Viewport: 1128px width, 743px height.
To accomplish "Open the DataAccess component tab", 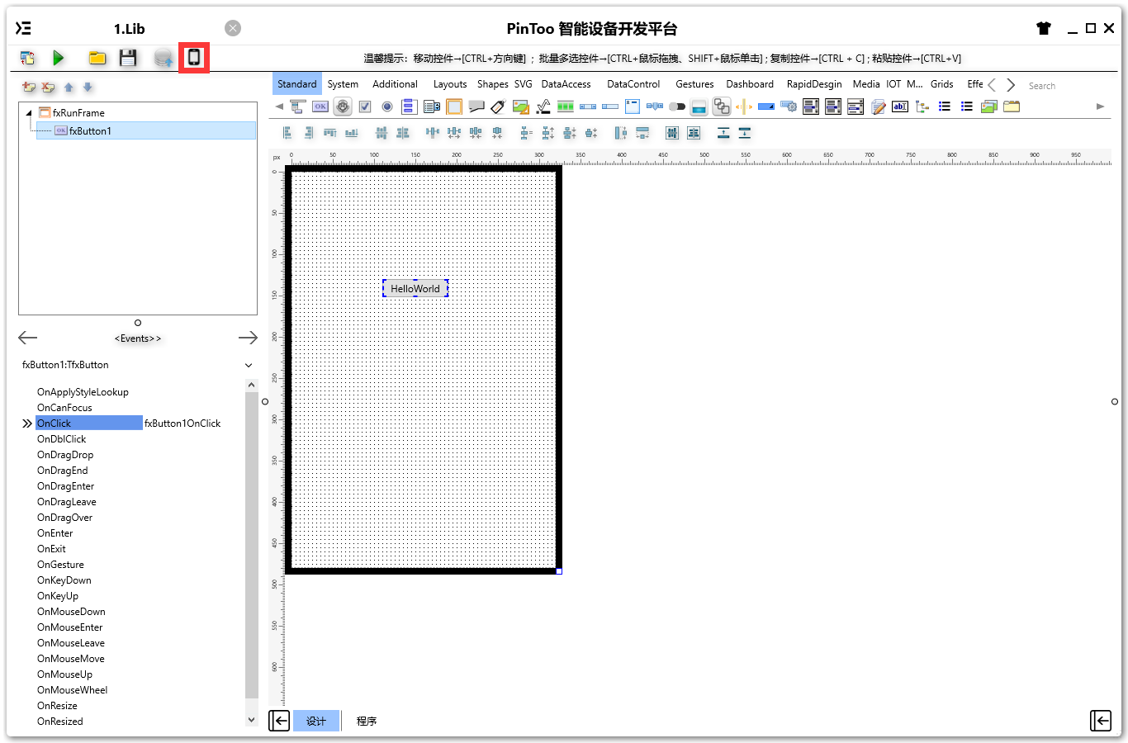I will coord(566,84).
